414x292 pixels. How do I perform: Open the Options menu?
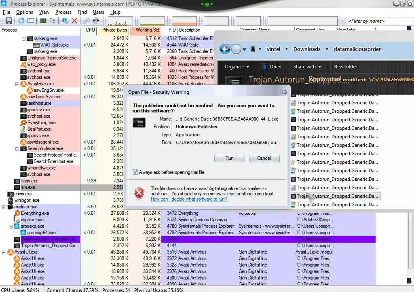25,12
